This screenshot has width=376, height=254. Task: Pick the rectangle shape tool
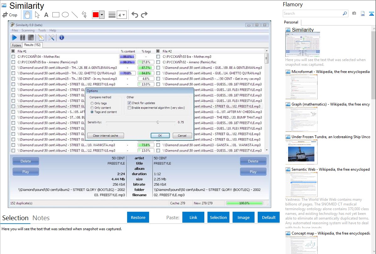56,15
